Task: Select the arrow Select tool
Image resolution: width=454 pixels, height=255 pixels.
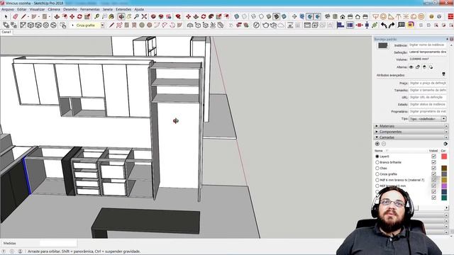Action: click(6, 17)
